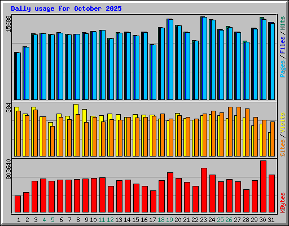Click day 25 on the x-axis
289x226 pixels.
coord(220,220)
